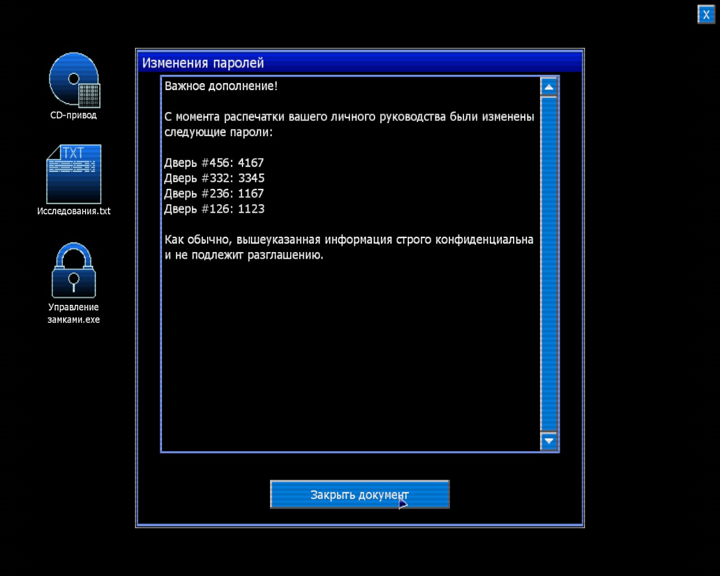Click the scroll up arrow in document
The width and height of the screenshot is (720, 576).
click(548, 87)
